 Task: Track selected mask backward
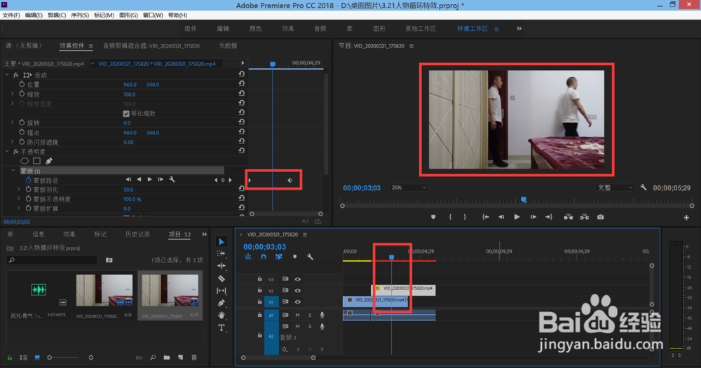pyautogui.click(x=139, y=179)
